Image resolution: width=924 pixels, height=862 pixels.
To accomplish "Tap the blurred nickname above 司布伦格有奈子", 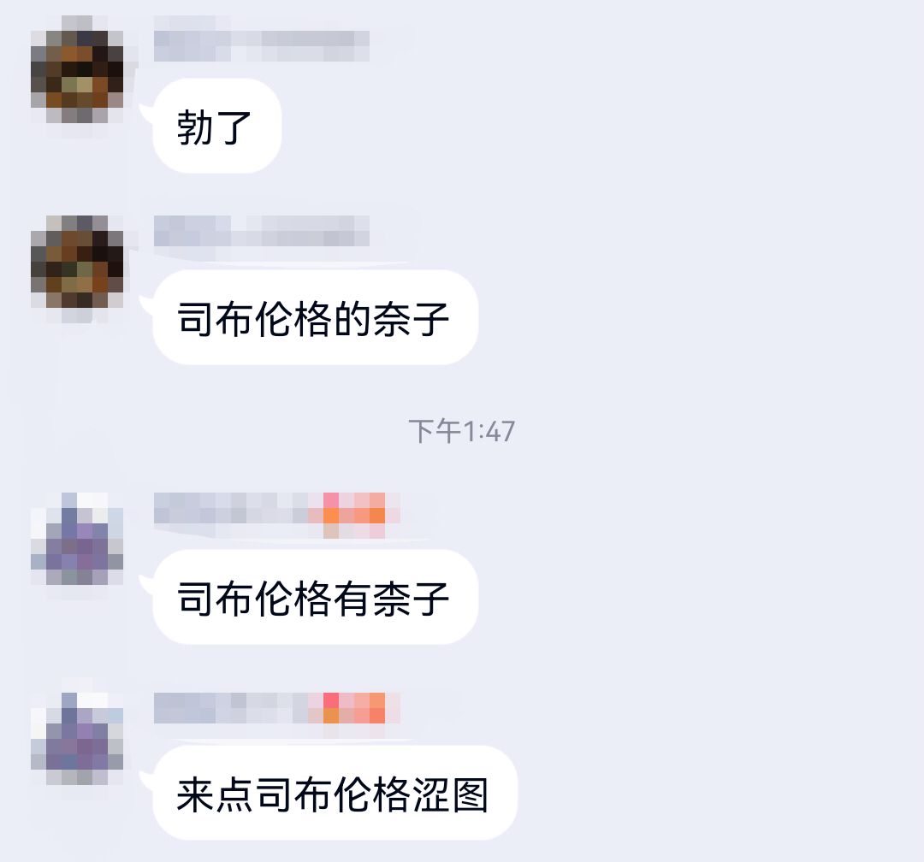I will click(x=231, y=508).
